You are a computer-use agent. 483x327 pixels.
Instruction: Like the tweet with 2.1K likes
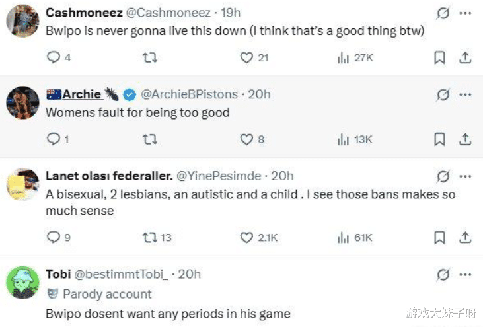(246, 237)
